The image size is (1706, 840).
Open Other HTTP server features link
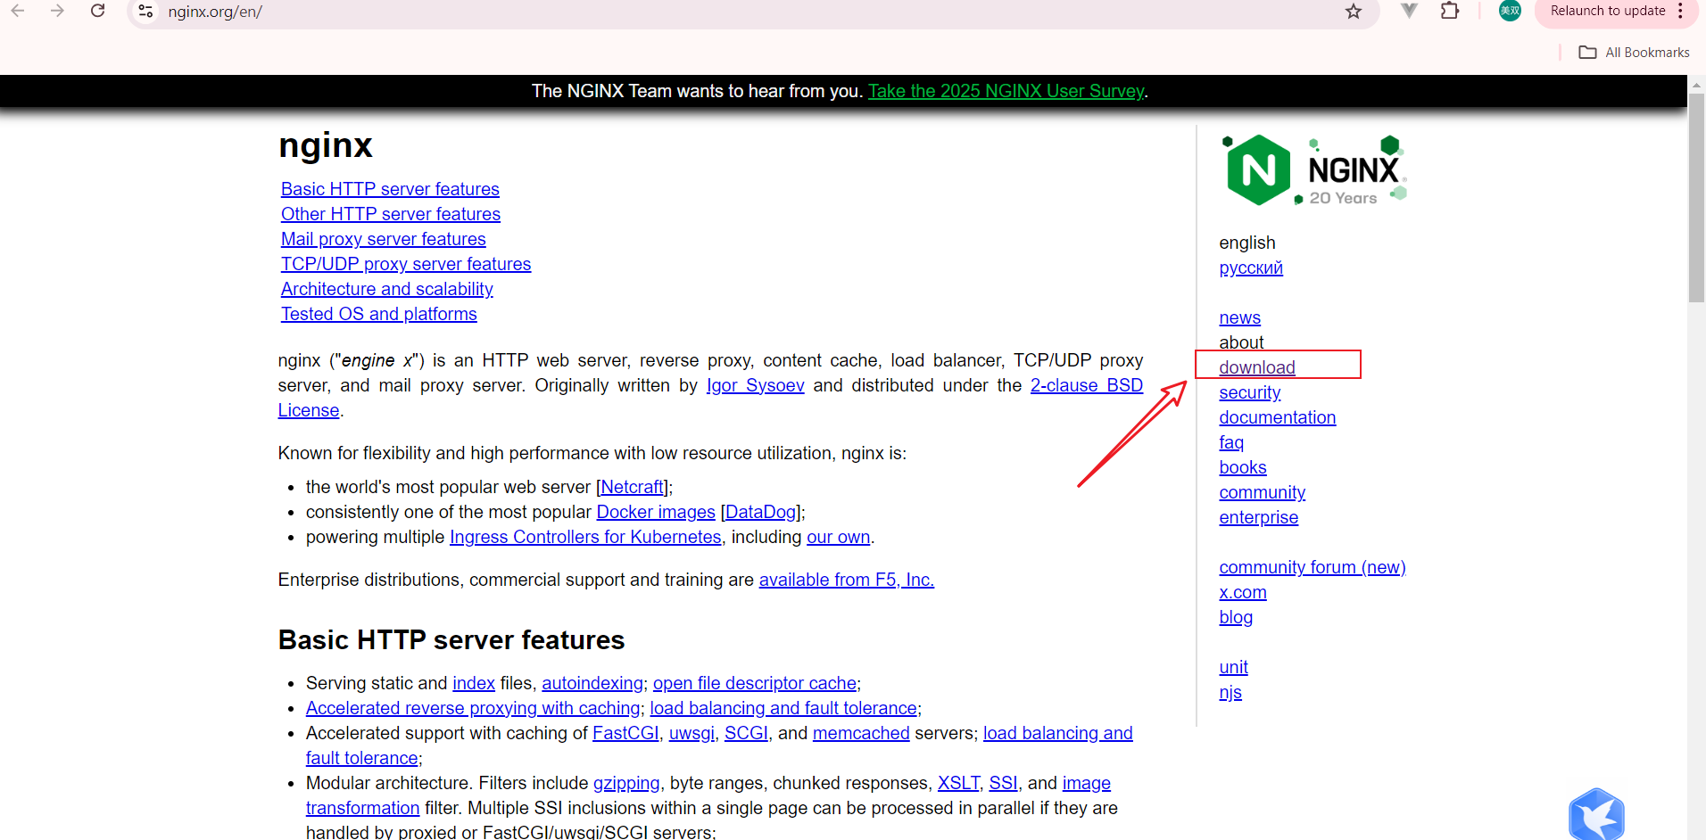point(391,214)
